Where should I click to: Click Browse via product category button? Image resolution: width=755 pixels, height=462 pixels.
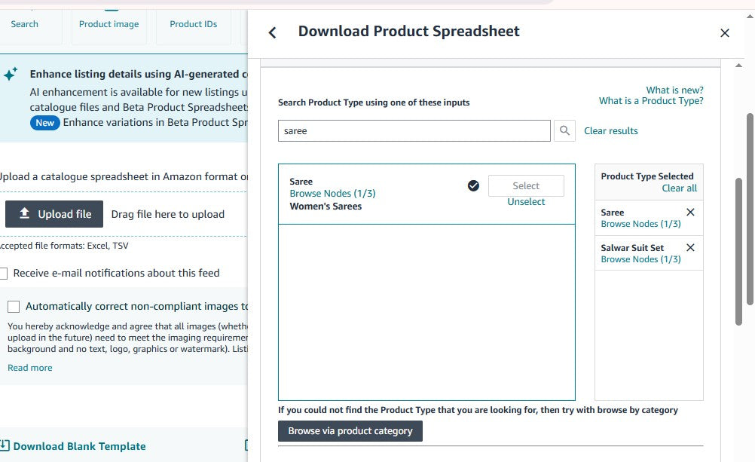[x=350, y=430]
